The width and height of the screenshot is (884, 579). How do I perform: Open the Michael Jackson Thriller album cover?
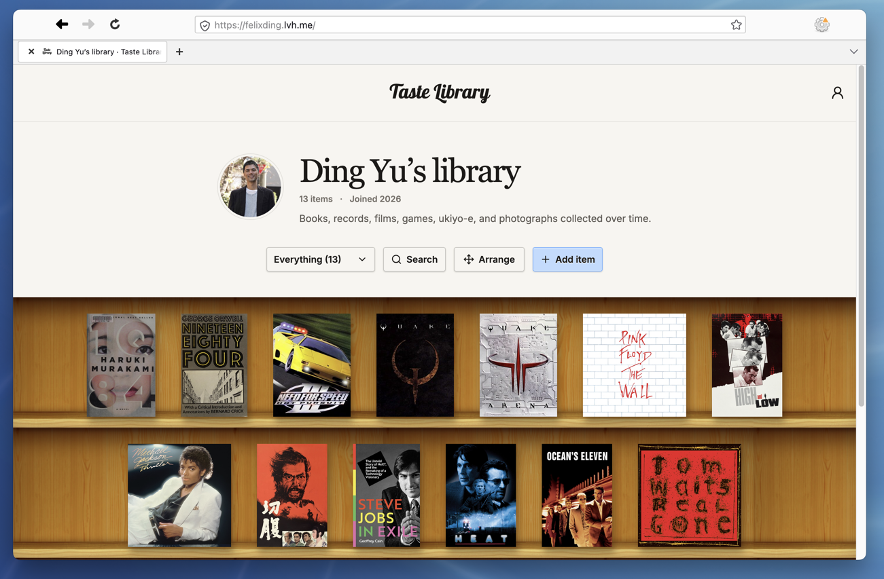[179, 496]
